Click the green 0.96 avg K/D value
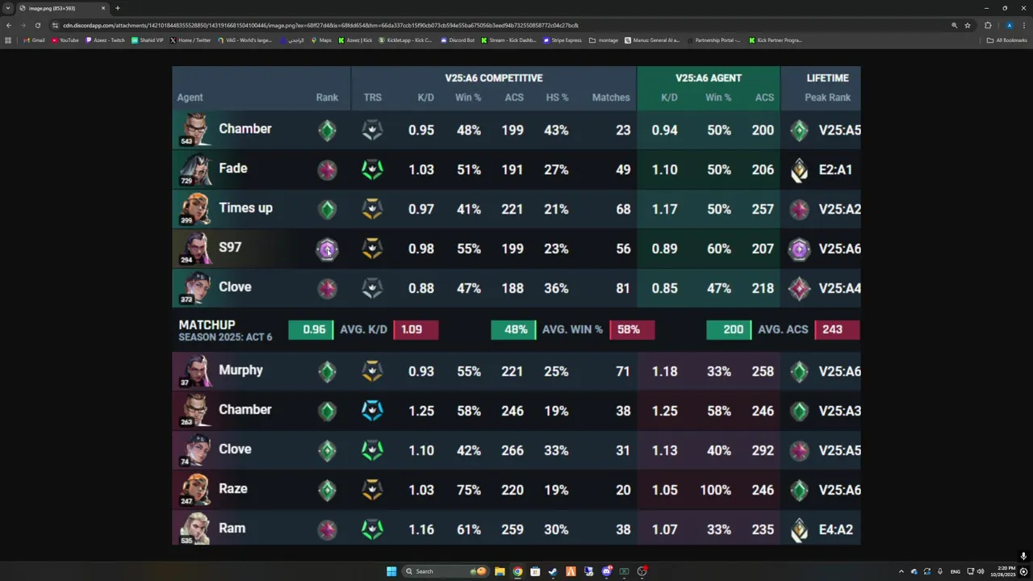This screenshot has width=1033, height=581. [312, 329]
